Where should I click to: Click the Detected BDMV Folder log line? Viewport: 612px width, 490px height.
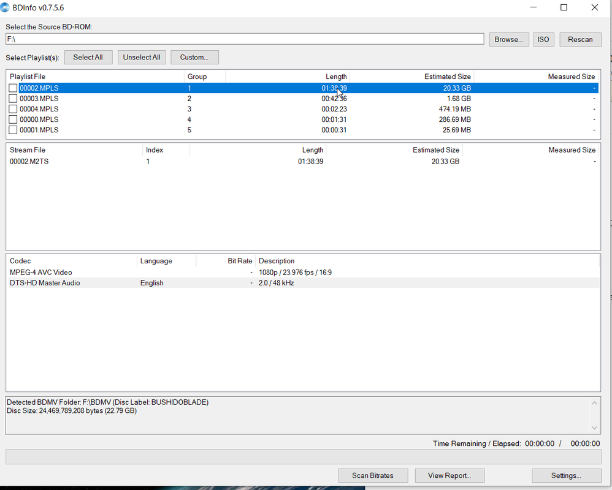coord(108,402)
